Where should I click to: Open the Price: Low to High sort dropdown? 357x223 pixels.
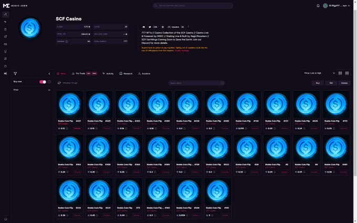(319, 73)
